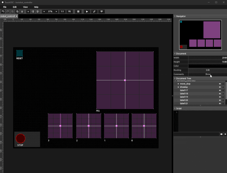Click the plus add control icon
Screen dimensions: 227x173
click(28, 12)
